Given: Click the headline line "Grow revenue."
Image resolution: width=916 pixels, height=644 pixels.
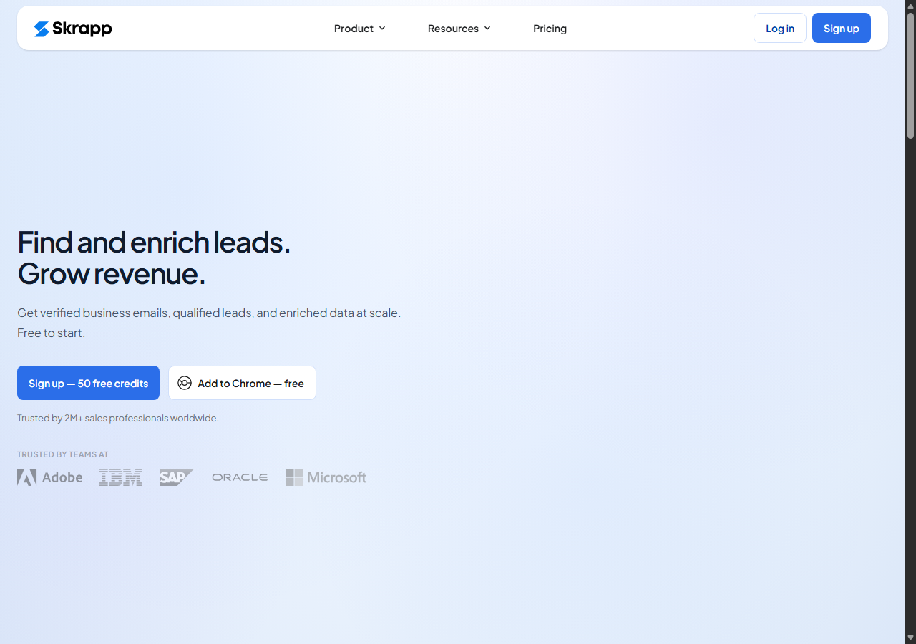Looking at the screenshot, I should point(111,273).
